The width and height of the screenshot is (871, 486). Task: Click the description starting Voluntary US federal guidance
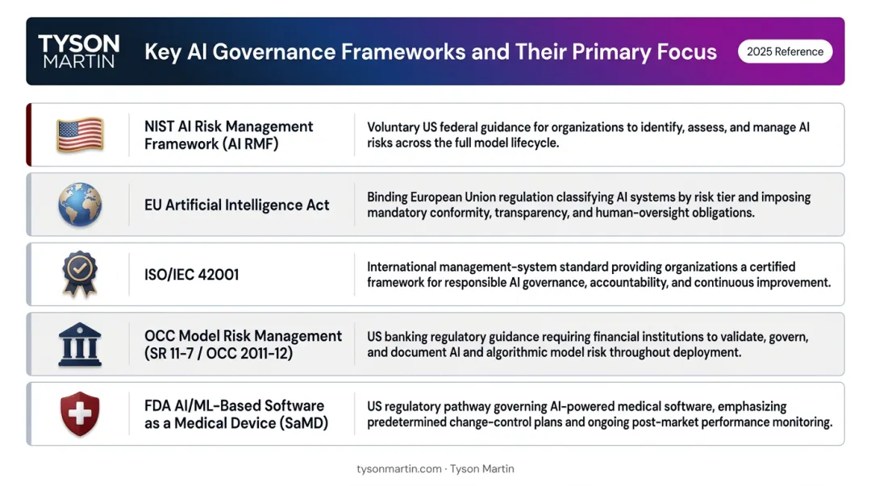click(x=588, y=135)
